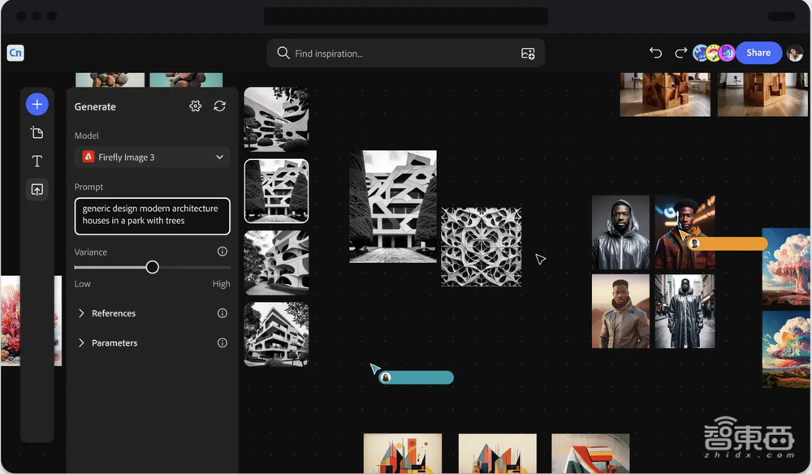Open the Firefly Image 3 model dropdown

(152, 157)
